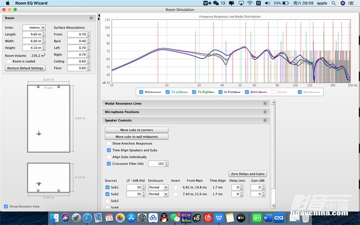Expand Microphone Positions section
Image resolution: width=360 pixels, height=225 pixels.
pos(265,112)
